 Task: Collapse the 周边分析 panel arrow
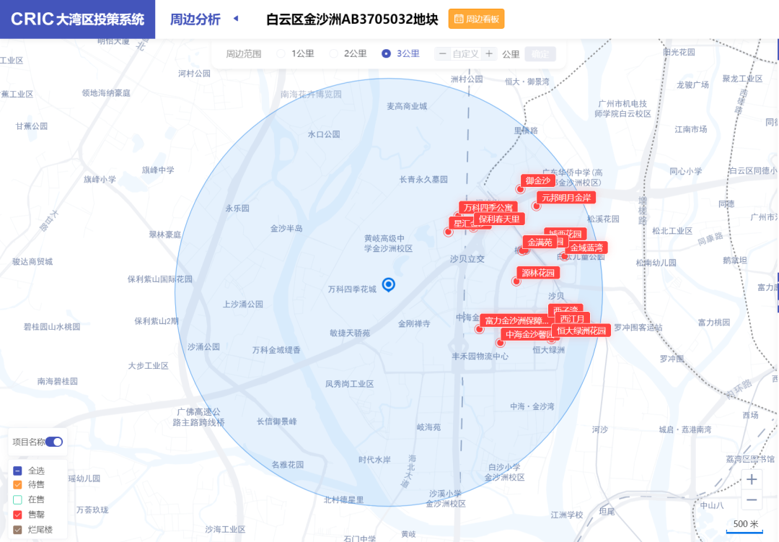236,18
